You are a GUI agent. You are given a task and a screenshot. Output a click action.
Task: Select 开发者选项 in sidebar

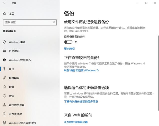click(15, 114)
